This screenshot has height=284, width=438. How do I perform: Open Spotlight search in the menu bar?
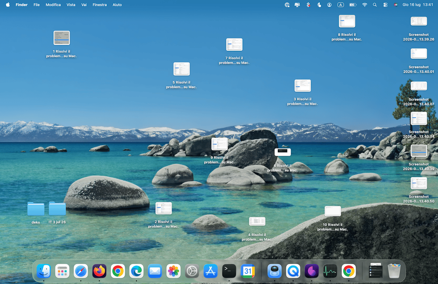click(x=375, y=5)
